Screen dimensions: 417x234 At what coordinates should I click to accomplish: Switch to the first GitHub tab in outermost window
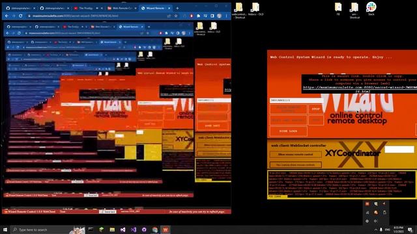[20, 8]
